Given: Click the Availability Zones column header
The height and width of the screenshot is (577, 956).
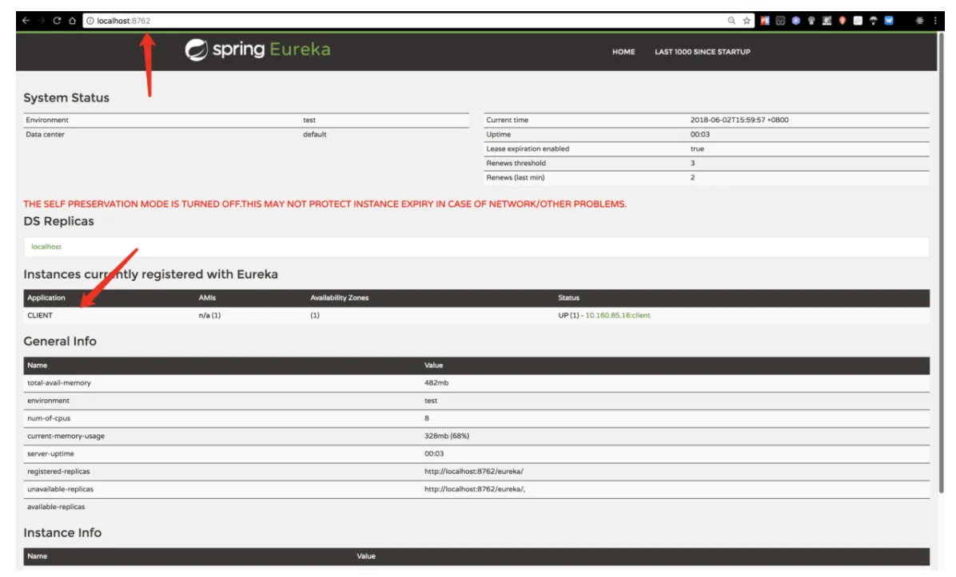Looking at the screenshot, I should pyautogui.click(x=339, y=298).
